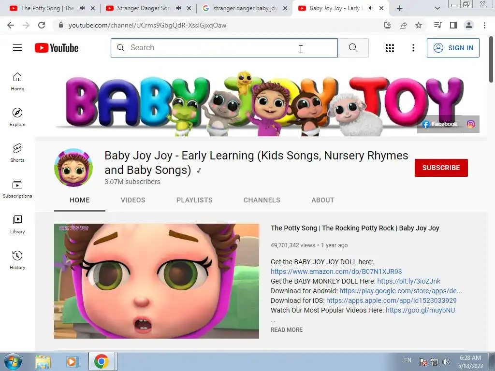495x371 pixels.
Task: Open the Windows Start menu
Action: 13,361
